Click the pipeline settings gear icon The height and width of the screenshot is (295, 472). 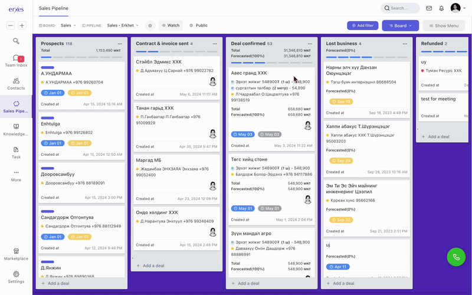point(150,25)
